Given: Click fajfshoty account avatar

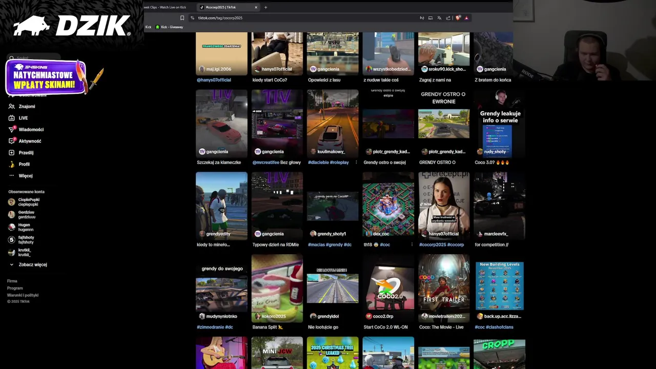Looking at the screenshot, I should coord(11,240).
